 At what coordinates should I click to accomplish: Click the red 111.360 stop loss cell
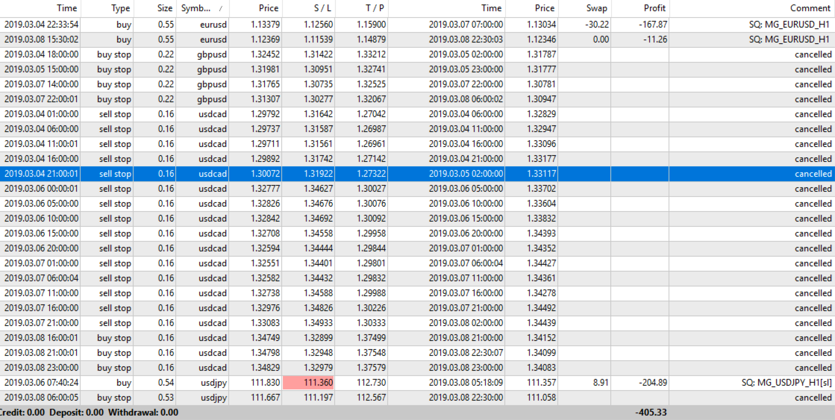pos(308,383)
